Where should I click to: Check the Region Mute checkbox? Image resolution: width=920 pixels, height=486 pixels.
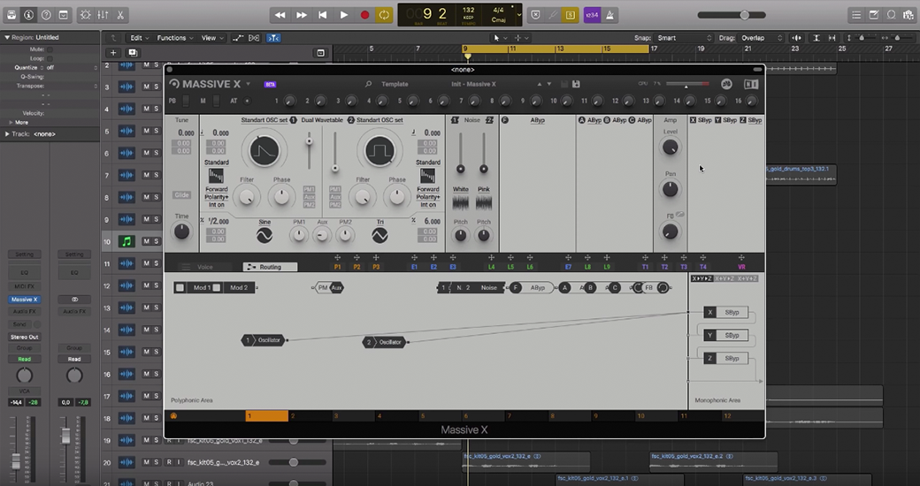click(x=50, y=49)
